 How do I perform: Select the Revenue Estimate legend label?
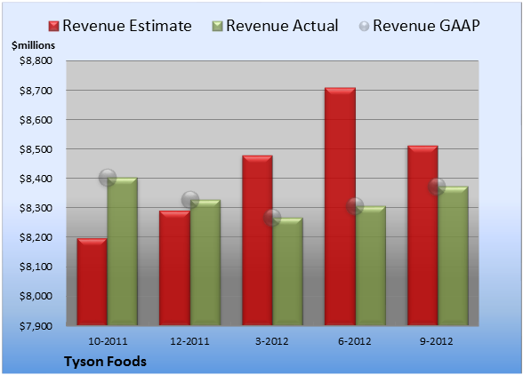pyautogui.click(x=127, y=26)
